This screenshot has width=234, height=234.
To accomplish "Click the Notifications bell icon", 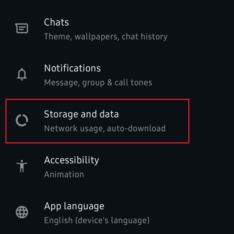I will tap(22, 74).
